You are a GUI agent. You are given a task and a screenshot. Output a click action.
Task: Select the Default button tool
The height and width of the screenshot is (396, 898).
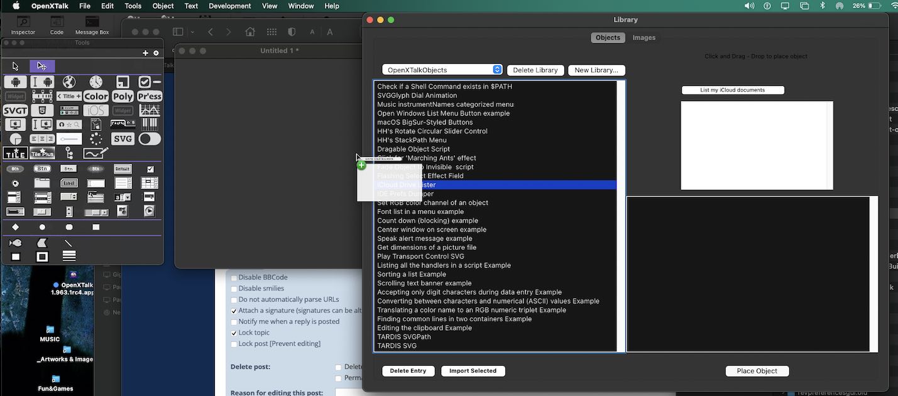pos(123,169)
